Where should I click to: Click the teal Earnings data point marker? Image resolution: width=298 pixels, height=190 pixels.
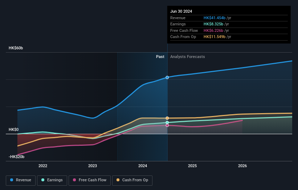pos(167,123)
